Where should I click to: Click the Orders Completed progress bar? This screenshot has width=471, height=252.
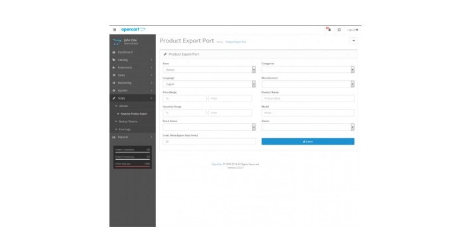point(133,153)
